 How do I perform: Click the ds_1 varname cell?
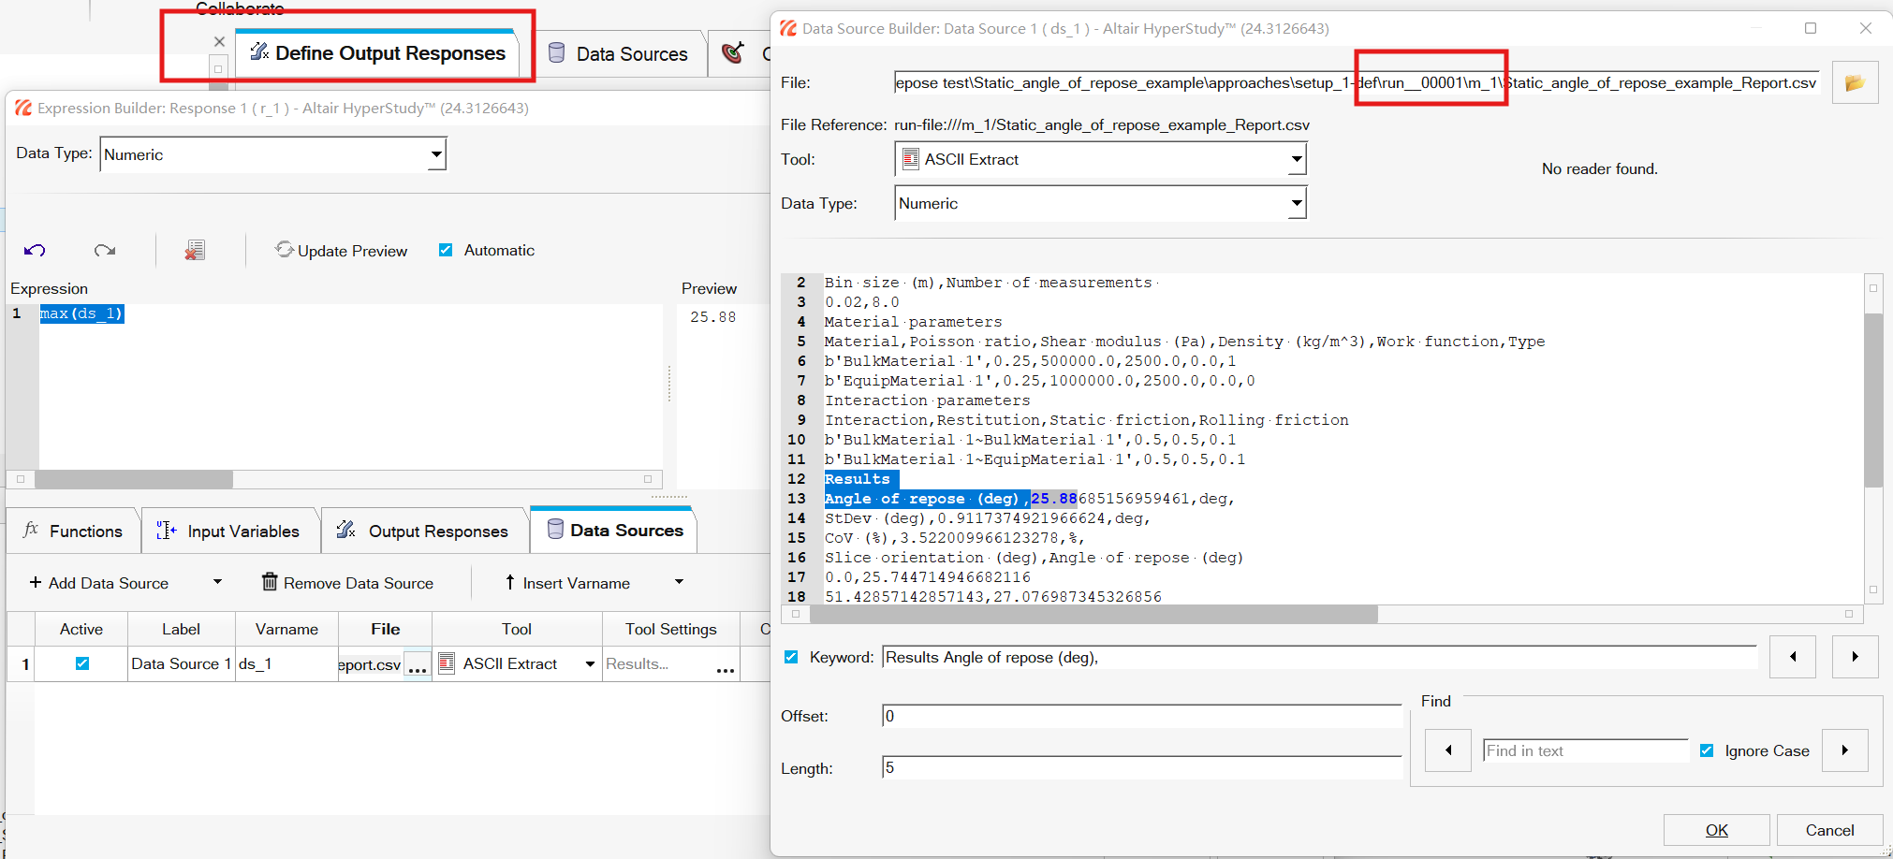[286, 663]
